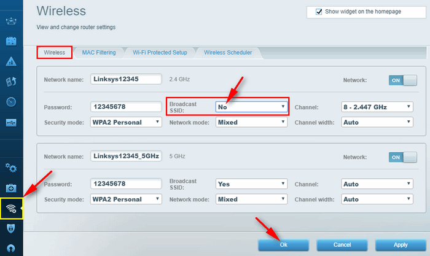Toggle Show widget on the homepage checkbox

tap(318, 11)
